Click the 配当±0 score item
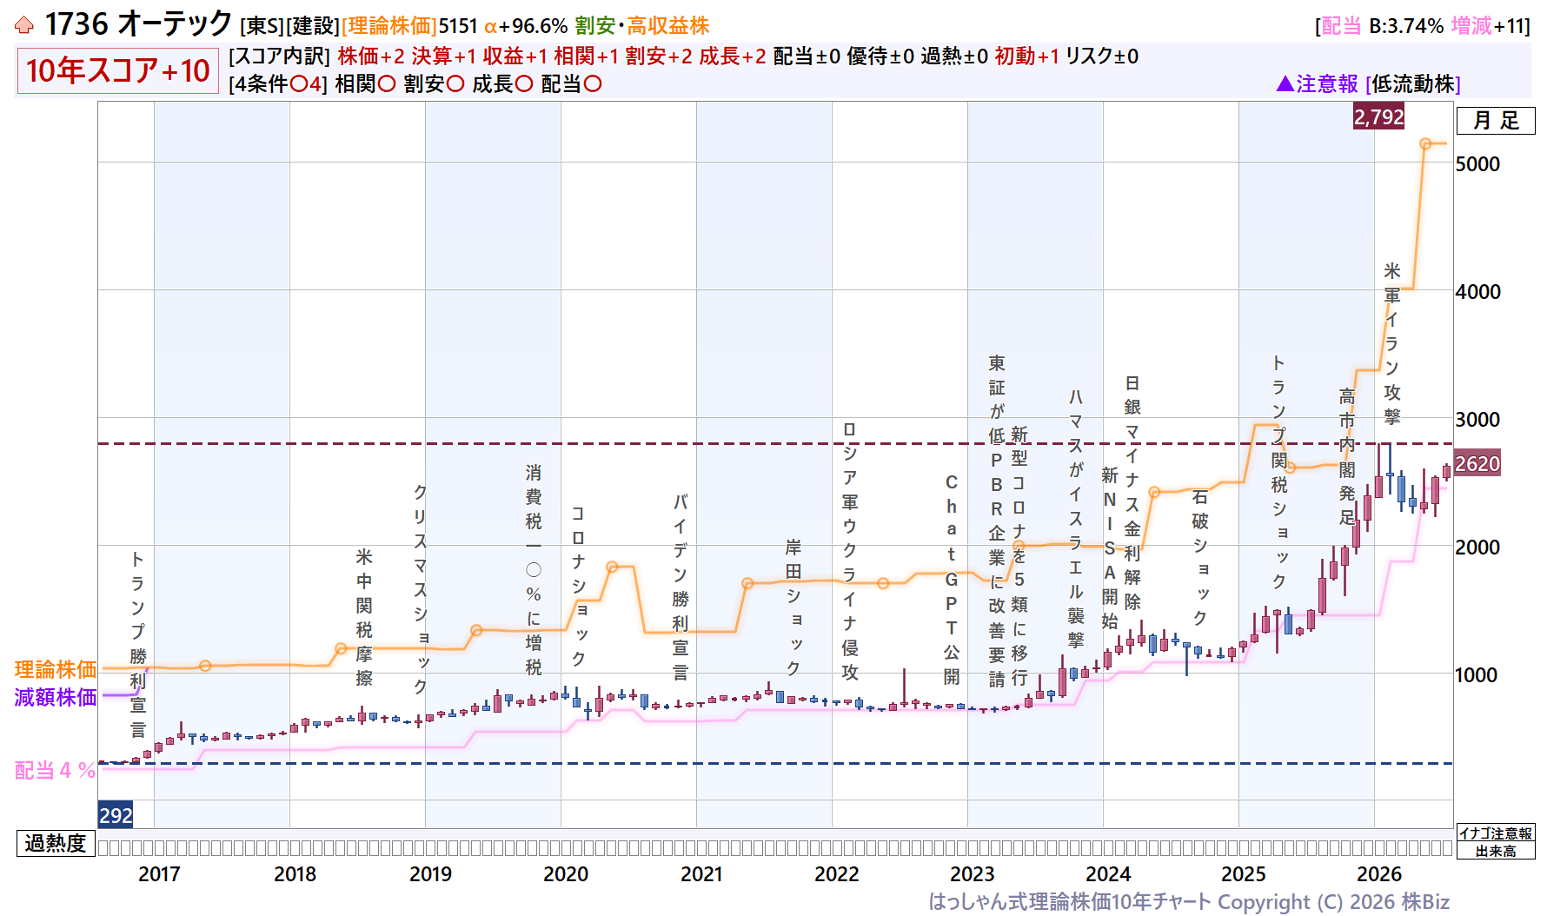Viewport: 1547px width, 916px height. click(x=807, y=56)
